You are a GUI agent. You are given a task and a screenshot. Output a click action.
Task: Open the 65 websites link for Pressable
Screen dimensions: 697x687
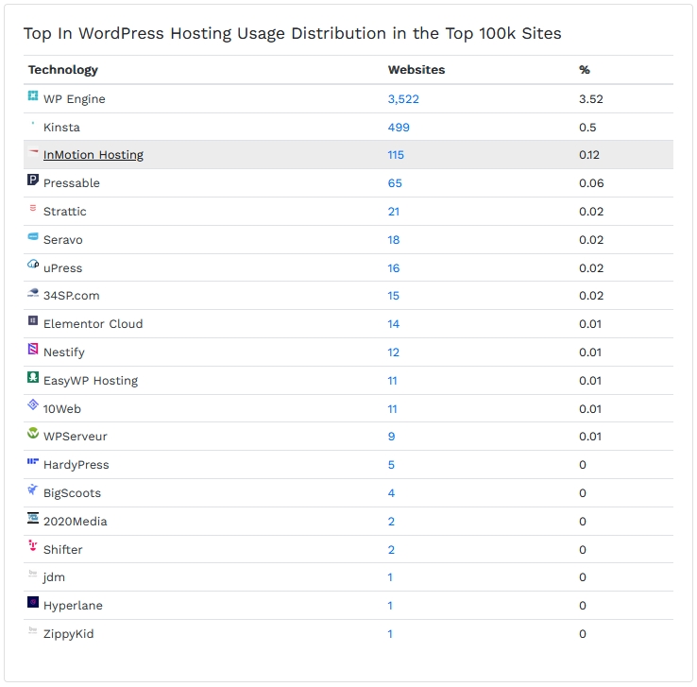(395, 183)
